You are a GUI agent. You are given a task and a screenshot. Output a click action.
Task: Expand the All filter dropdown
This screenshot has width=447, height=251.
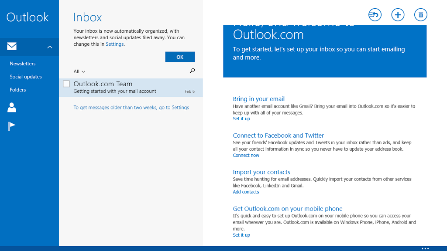79,71
